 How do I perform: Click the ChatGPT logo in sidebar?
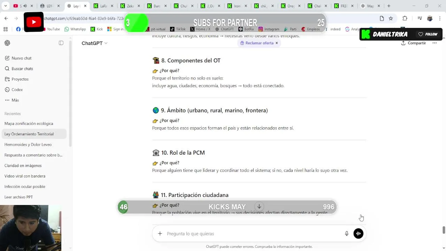(x=7, y=43)
